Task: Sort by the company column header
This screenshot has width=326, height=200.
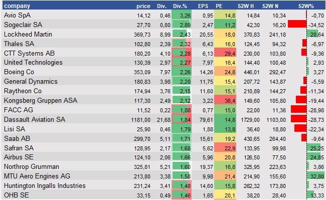Action: tap(17, 6)
